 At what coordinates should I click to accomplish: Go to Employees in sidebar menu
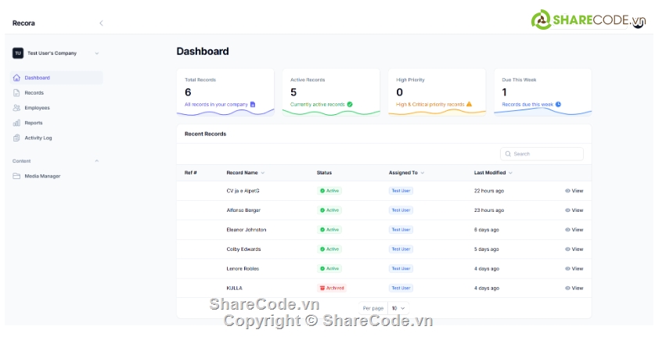[x=37, y=108]
